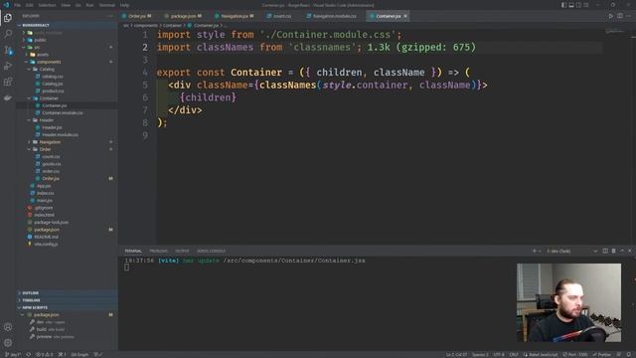Viewport: 636px width, 358px height.
Task: Click Synchronize Changes in status bar
Action: (x=29, y=354)
